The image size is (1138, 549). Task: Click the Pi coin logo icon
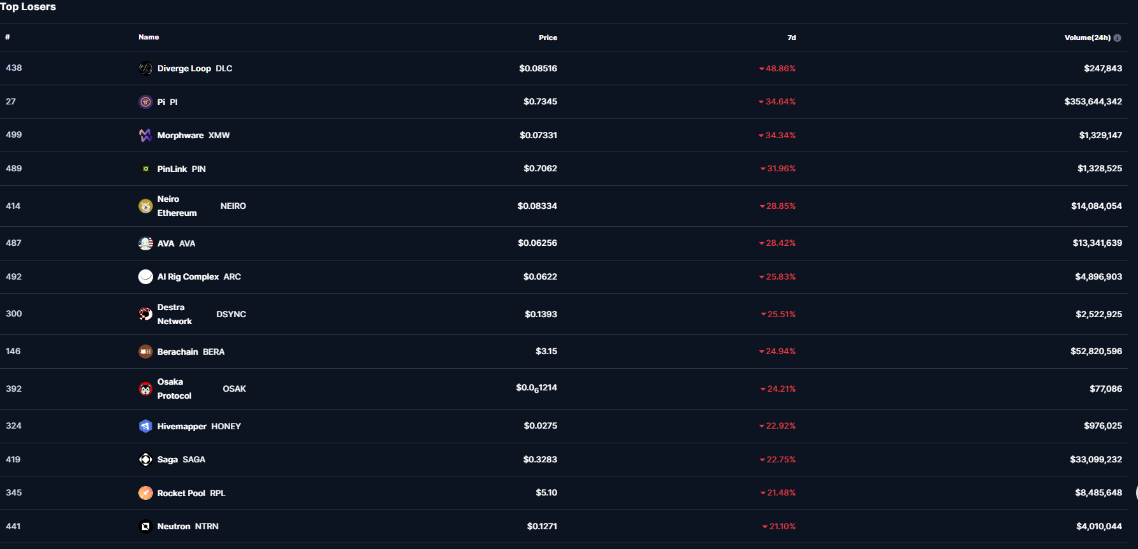[145, 102]
